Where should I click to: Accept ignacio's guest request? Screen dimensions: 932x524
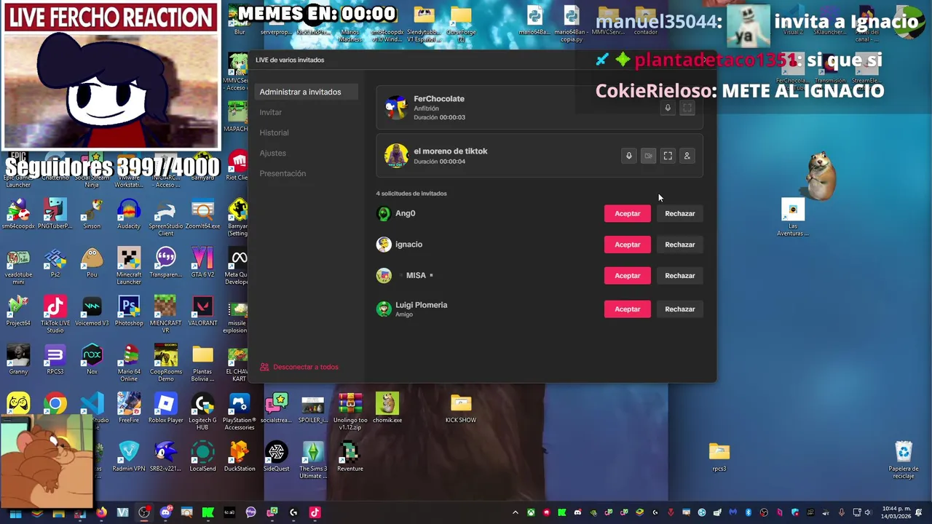[x=628, y=245]
